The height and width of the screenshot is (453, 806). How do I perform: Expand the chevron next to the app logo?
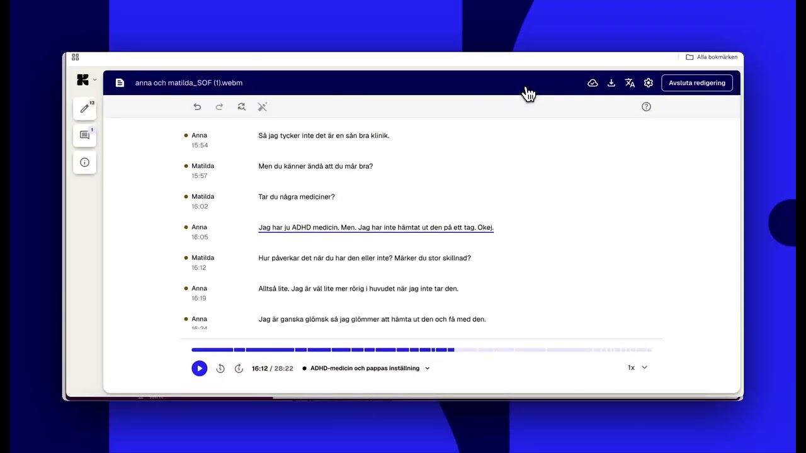pos(95,80)
